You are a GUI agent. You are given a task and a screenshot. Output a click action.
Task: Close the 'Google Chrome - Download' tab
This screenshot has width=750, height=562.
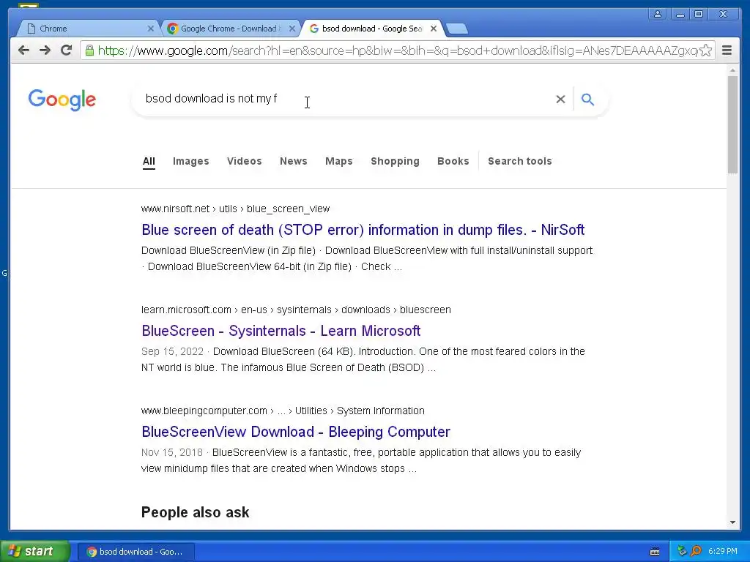[292, 29]
